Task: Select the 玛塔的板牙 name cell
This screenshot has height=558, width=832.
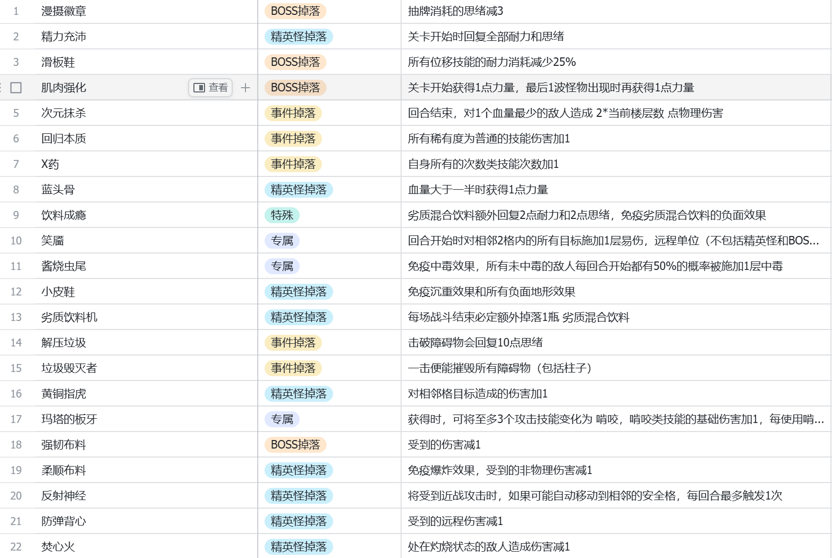Action: (x=146, y=419)
